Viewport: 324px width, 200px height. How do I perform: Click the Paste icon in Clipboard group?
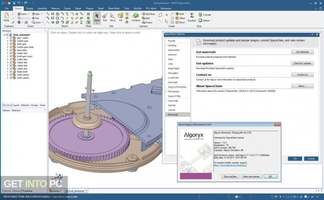click(x=6, y=16)
